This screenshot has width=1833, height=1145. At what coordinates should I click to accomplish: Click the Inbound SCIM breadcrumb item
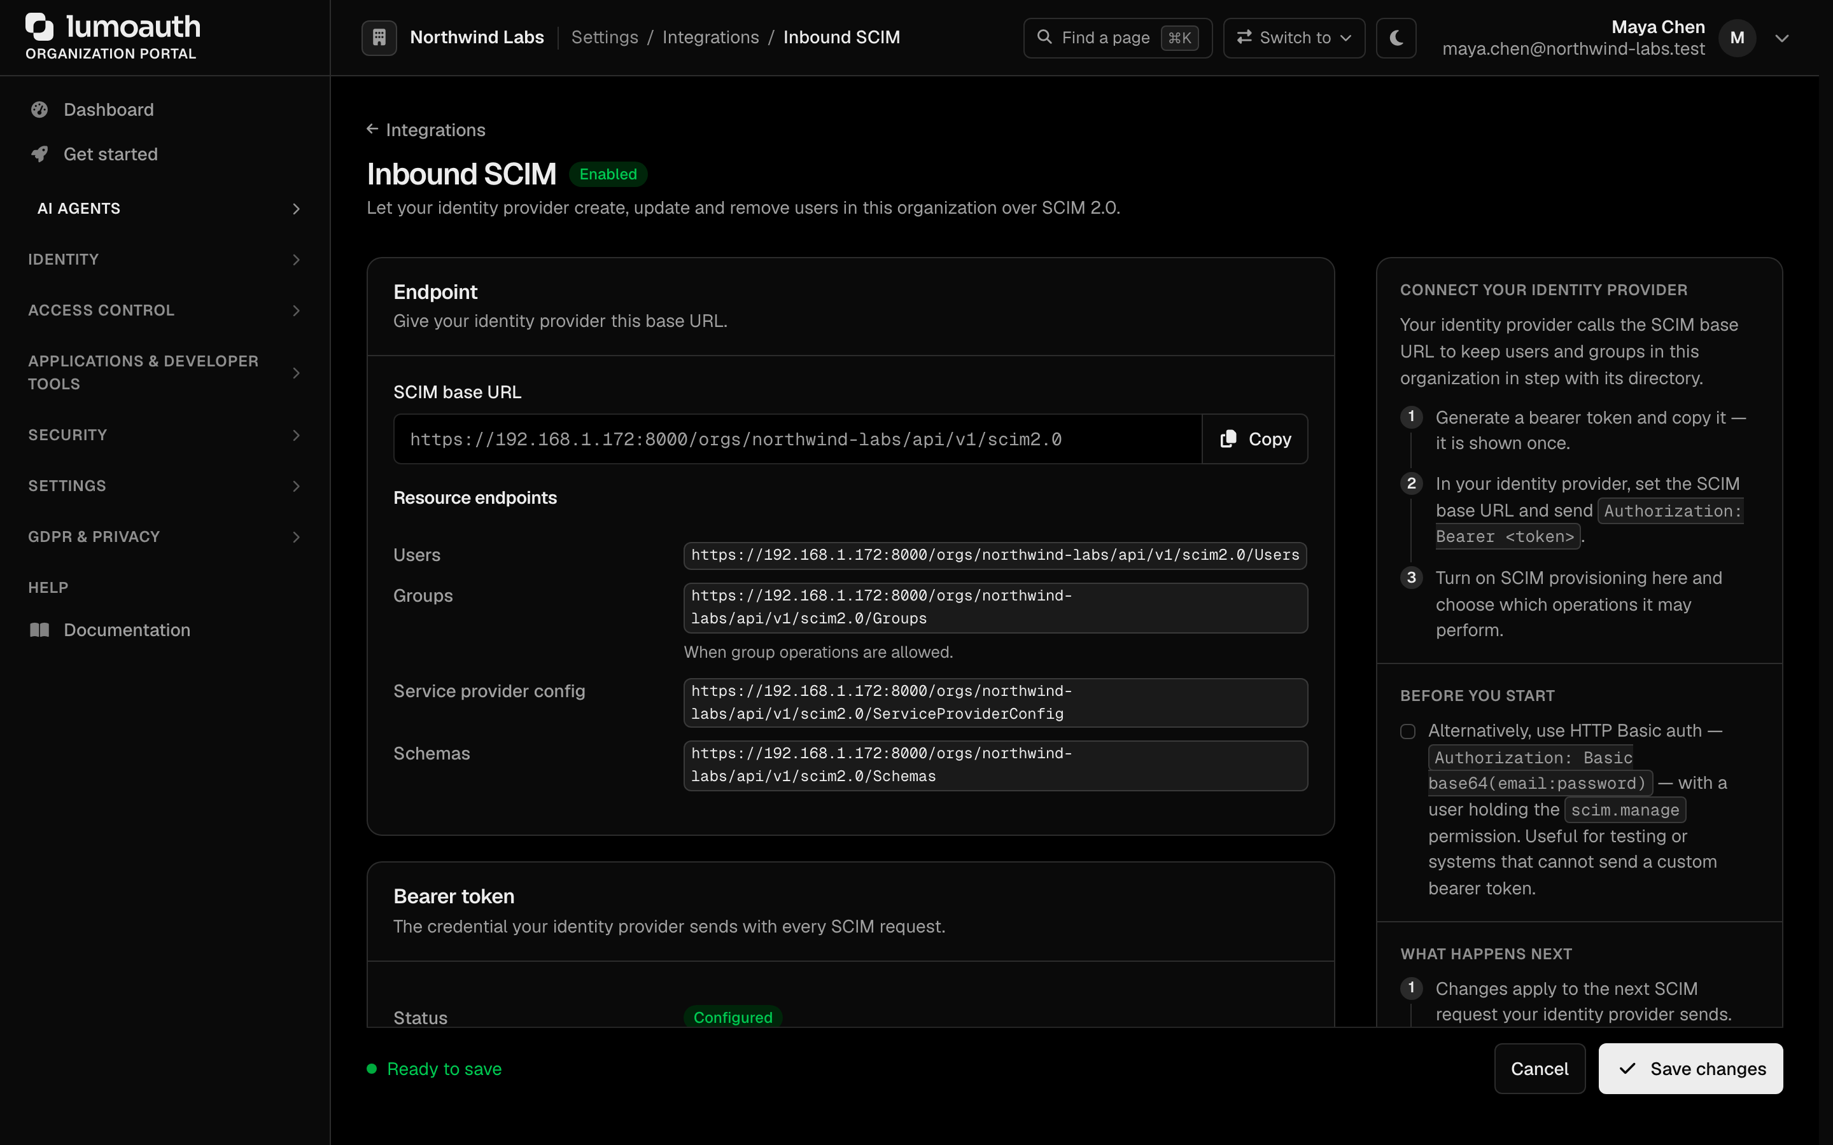[841, 37]
